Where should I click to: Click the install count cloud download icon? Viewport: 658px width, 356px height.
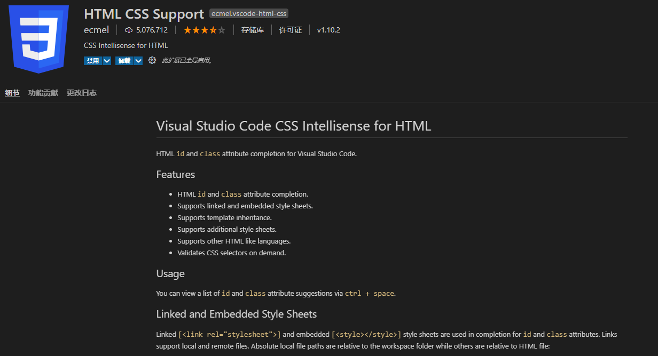pyautogui.click(x=128, y=30)
